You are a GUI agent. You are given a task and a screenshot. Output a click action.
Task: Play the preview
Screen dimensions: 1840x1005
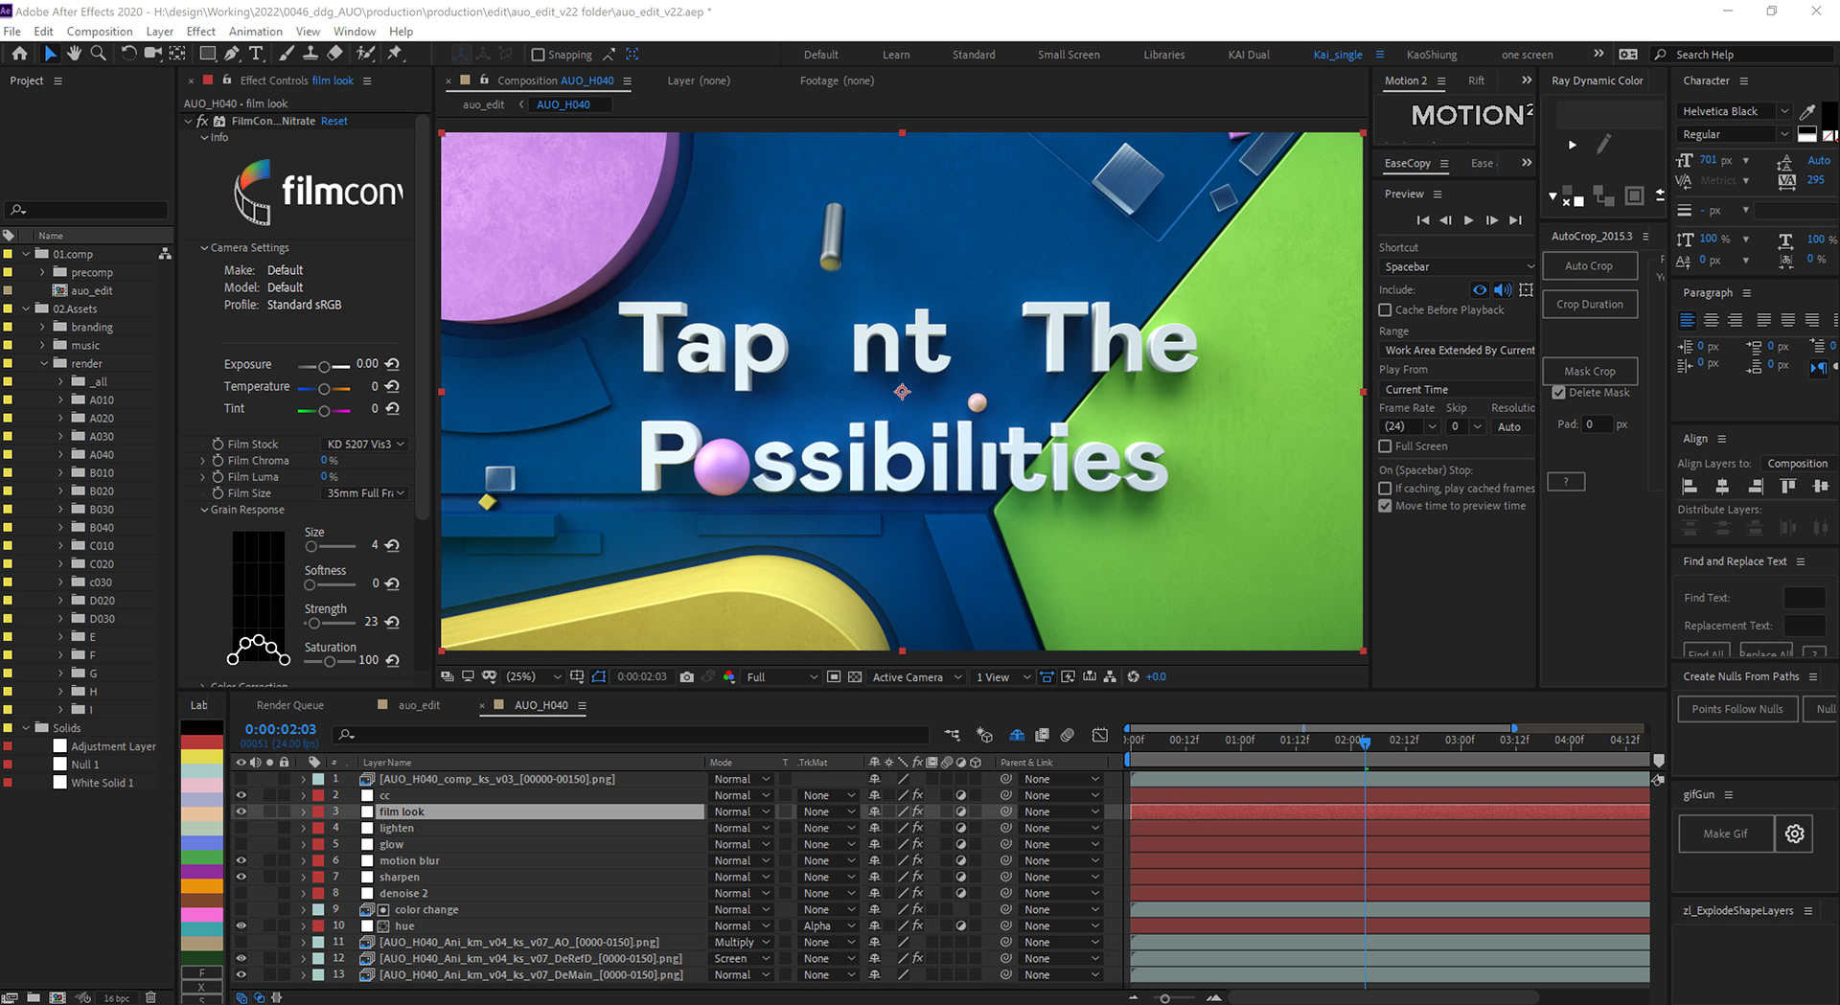click(x=1468, y=220)
